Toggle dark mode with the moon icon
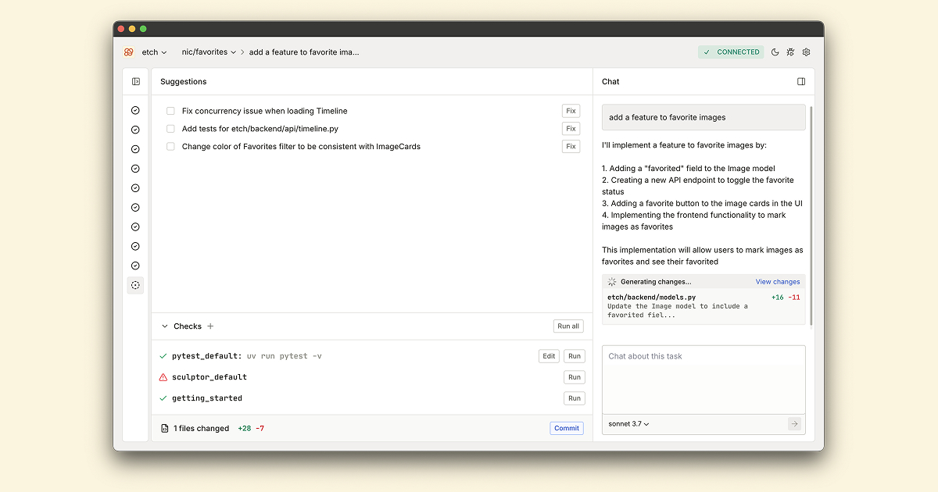The image size is (938, 492). pos(775,52)
